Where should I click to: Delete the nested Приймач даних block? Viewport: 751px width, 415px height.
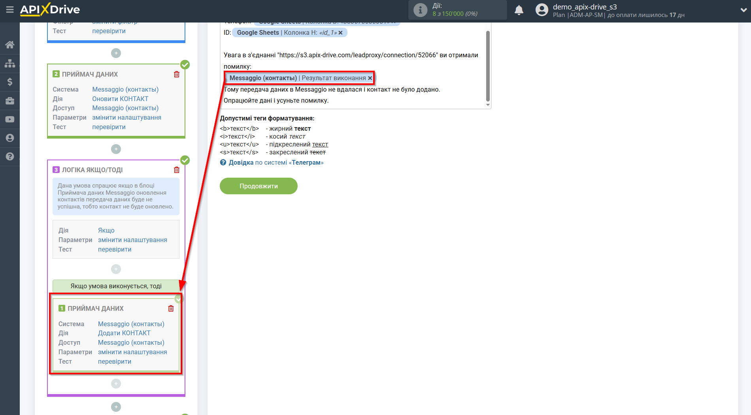171,308
